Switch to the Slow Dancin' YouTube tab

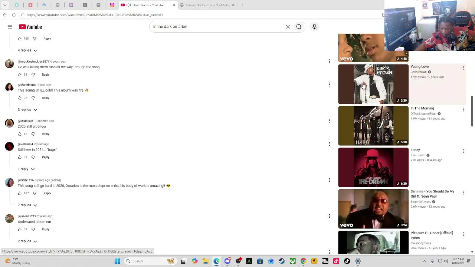[x=148, y=5]
